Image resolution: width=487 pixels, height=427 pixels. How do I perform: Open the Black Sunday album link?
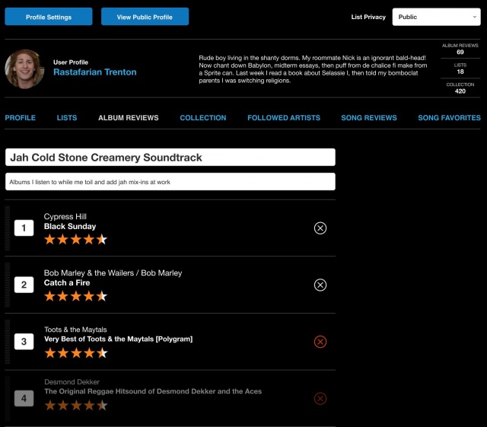[70, 226]
